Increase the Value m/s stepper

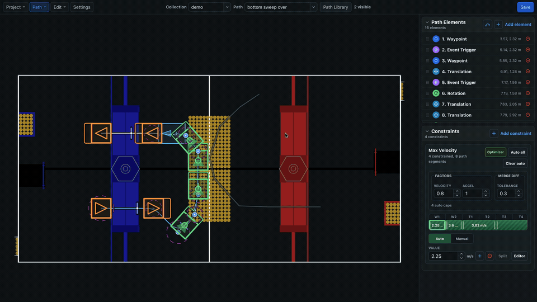point(461,254)
